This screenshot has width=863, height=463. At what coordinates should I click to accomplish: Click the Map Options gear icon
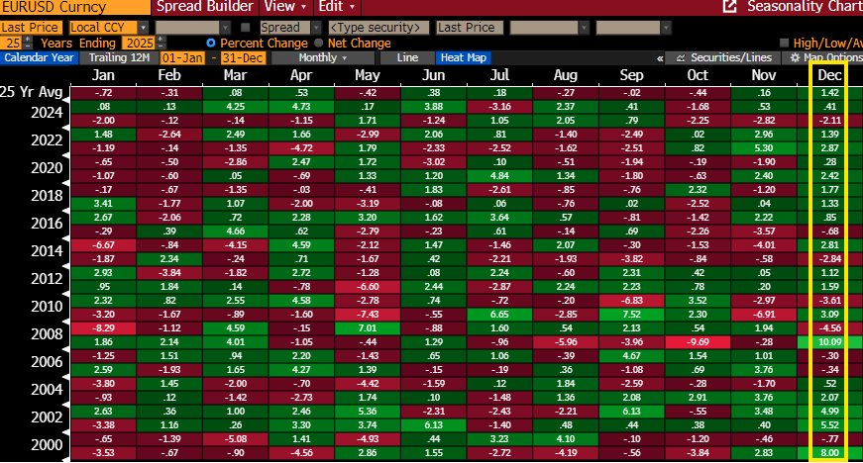792,58
